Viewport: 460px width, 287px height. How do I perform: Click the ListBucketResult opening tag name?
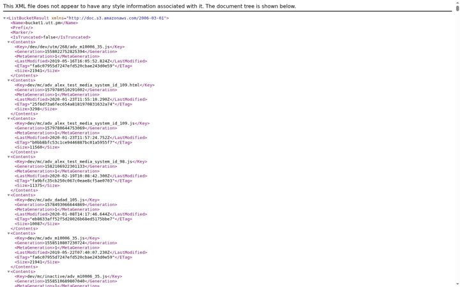click(x=29, y=18)
